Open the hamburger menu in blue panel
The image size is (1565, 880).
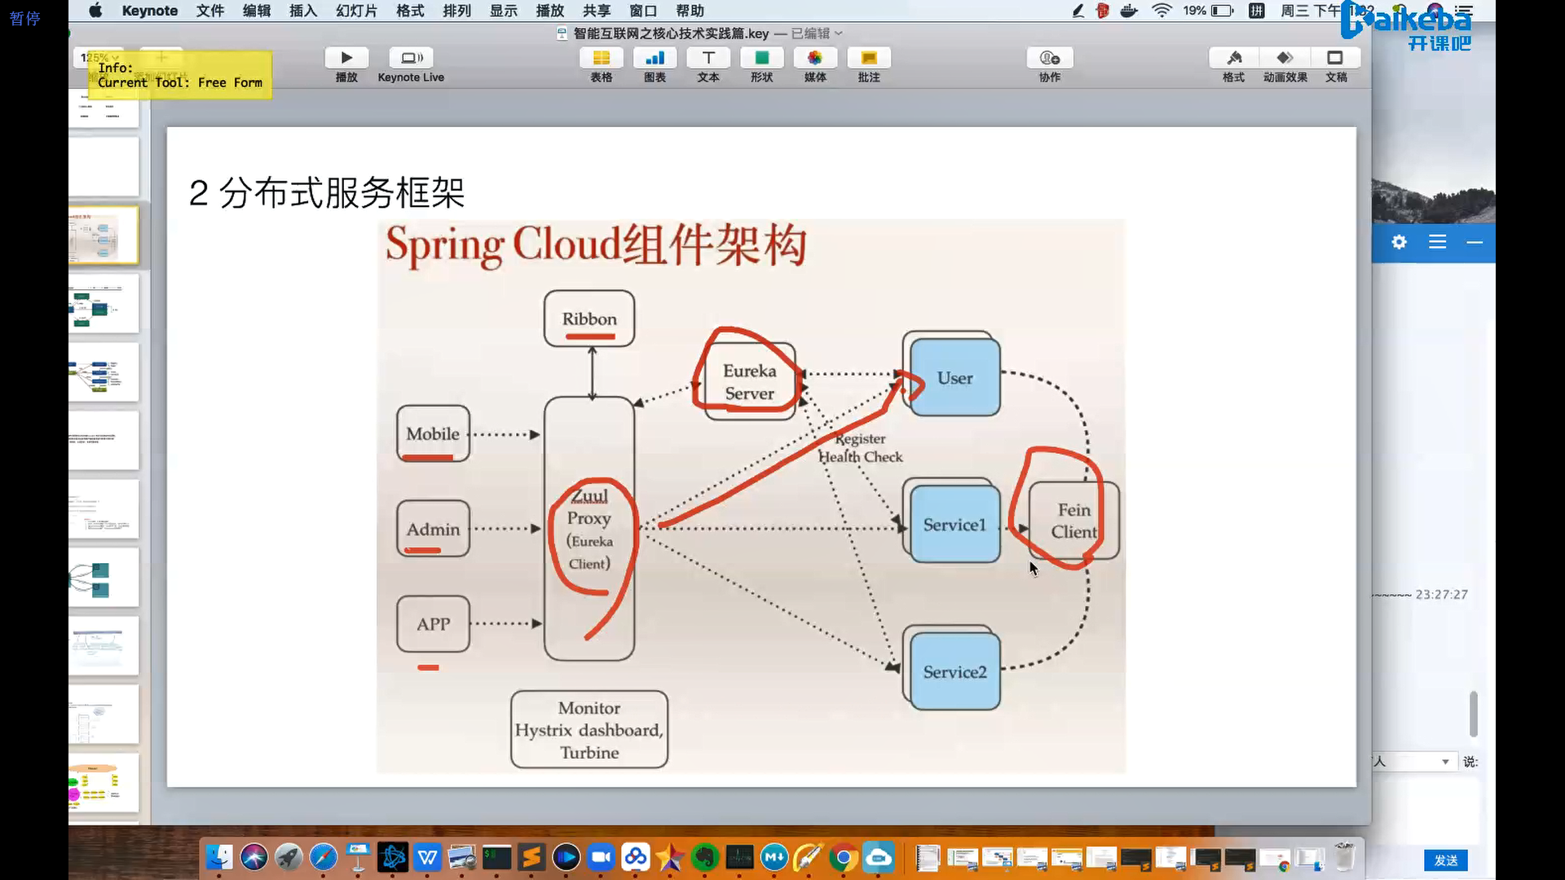[1437, 242]
